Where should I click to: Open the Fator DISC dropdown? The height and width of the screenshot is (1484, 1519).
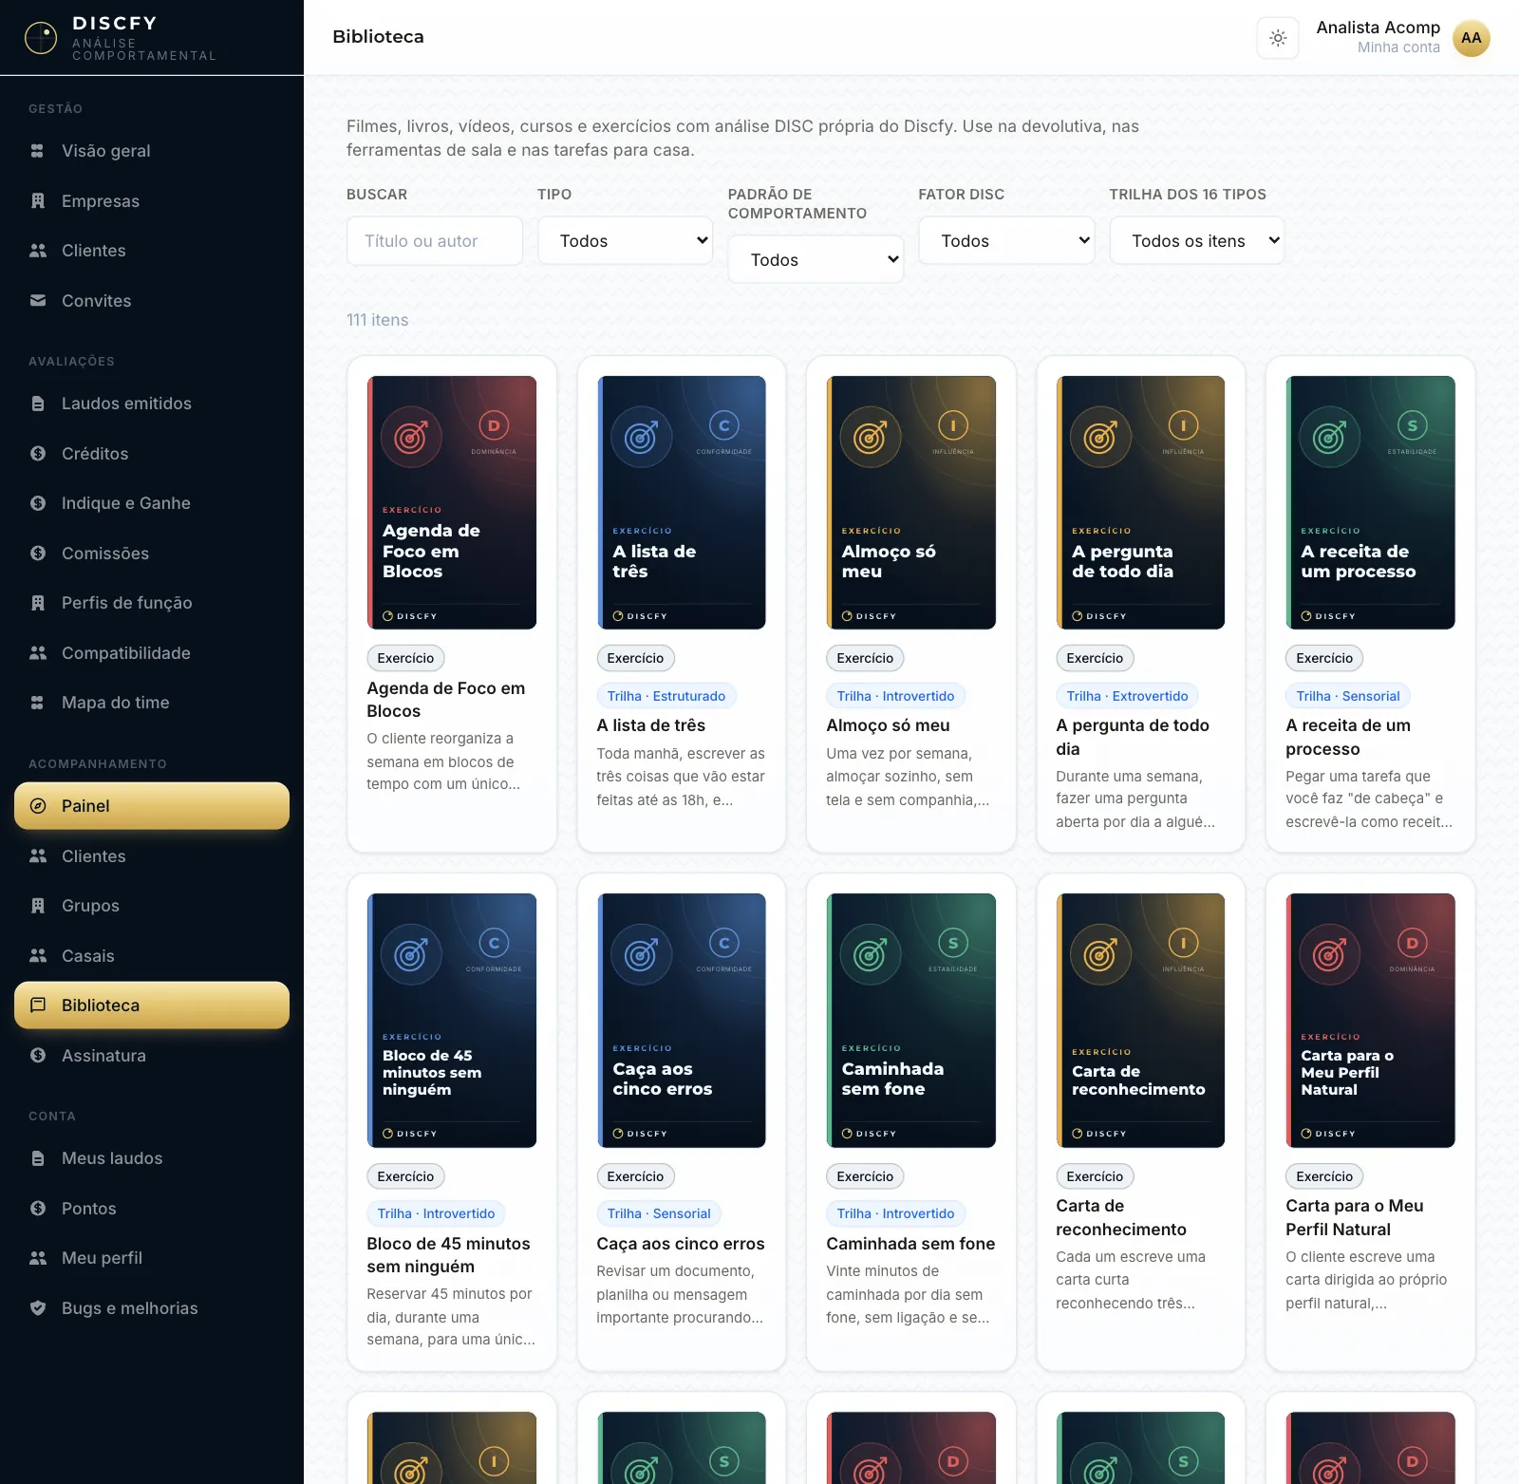click(1006, 241)
